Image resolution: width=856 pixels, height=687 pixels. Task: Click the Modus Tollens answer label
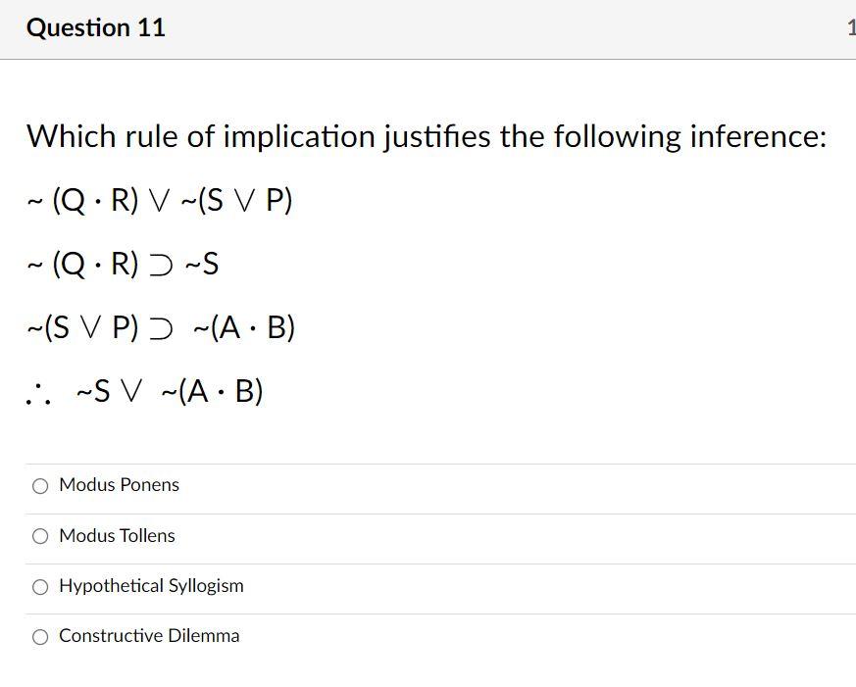click(x=116, y=535)
